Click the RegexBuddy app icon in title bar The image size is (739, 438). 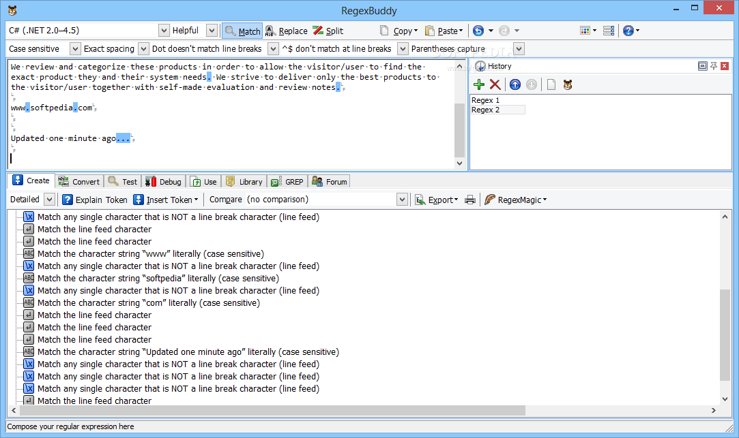click(12, 10)
